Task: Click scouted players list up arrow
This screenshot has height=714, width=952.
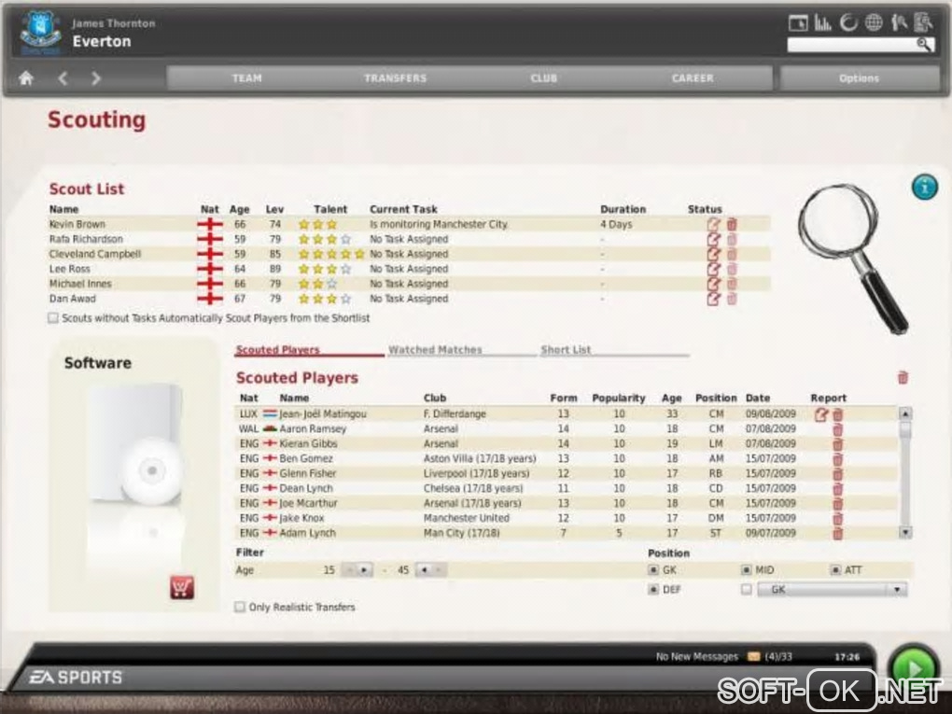Action: click(905, 414)
